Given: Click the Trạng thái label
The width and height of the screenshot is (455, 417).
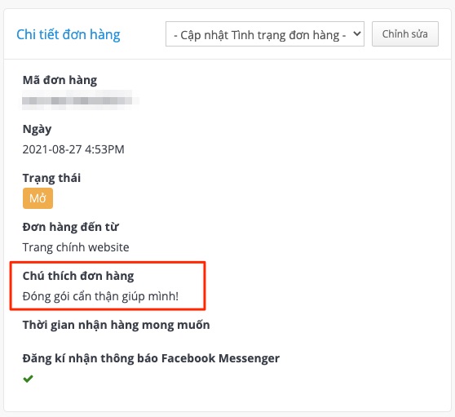Looking at the screenshot, I should [x=51, y=178].
